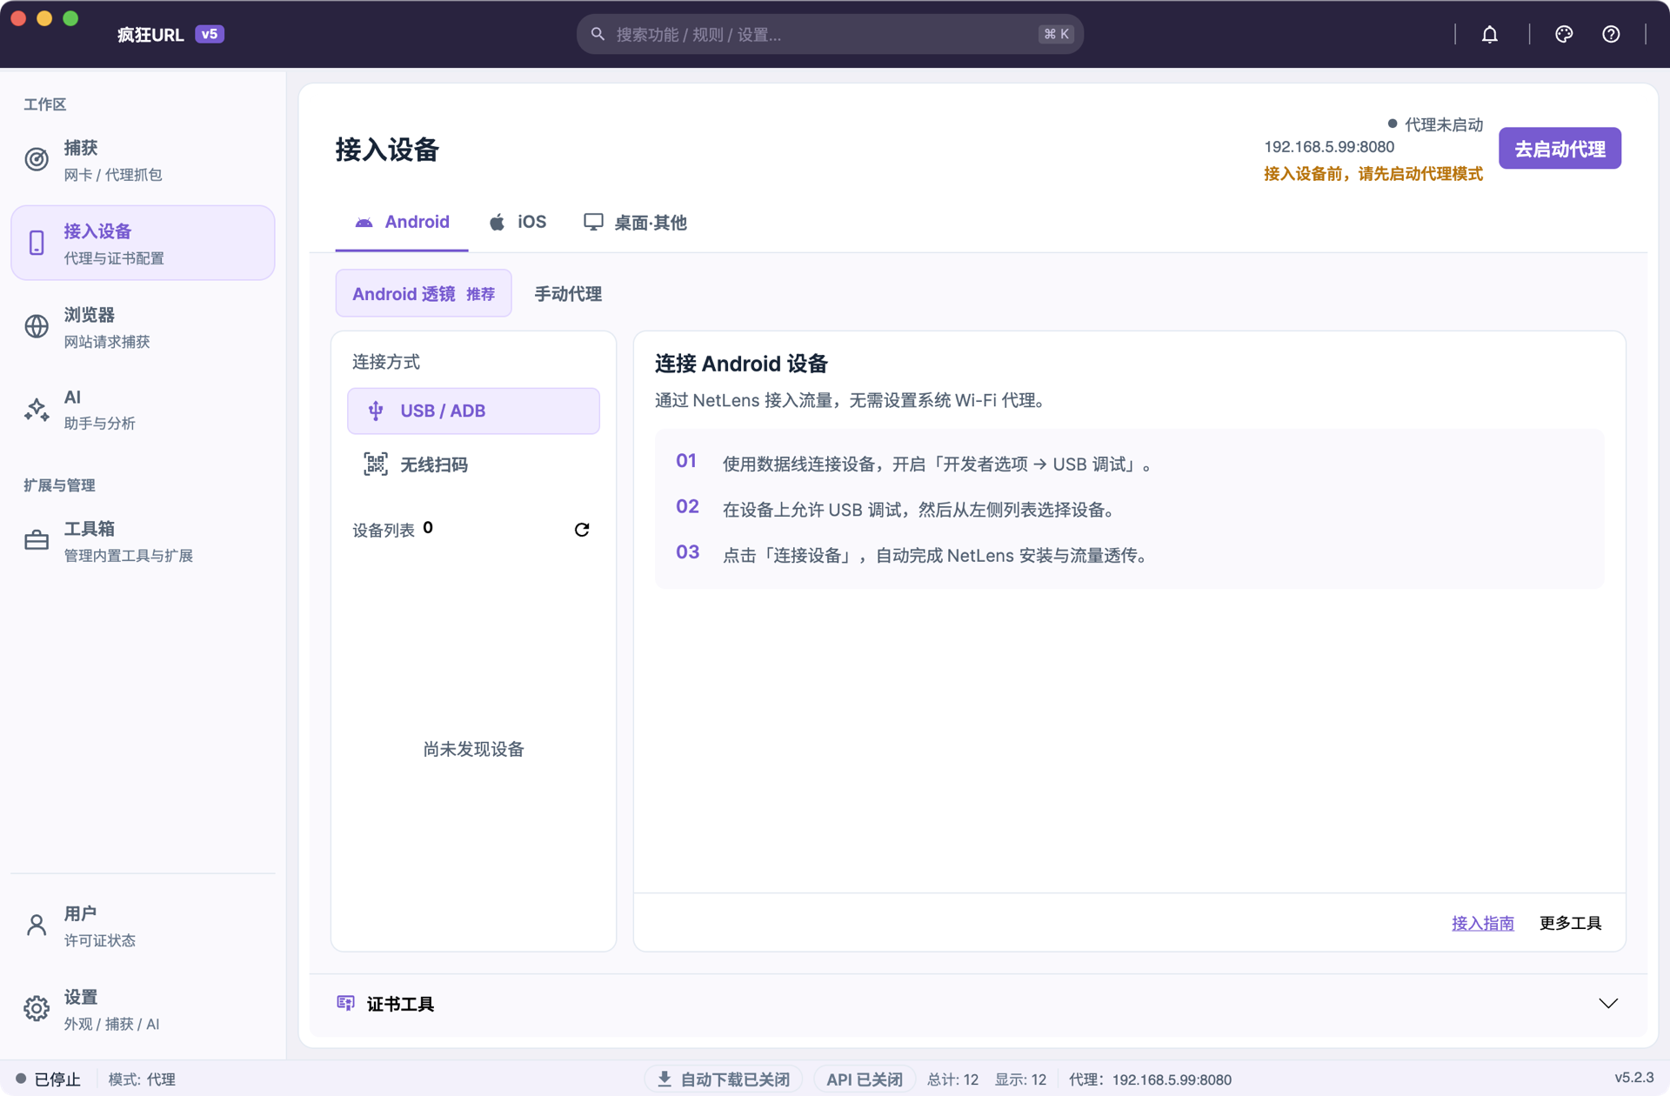The width and height of the screenshot is (1670, 1096).
Task: Click the orange proxy warning text
Action: [1373, 174]
